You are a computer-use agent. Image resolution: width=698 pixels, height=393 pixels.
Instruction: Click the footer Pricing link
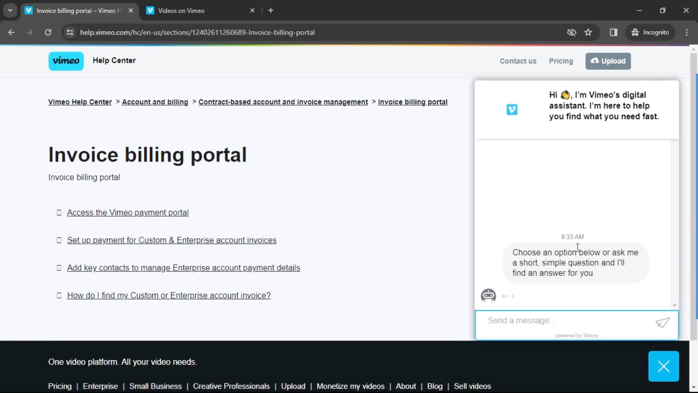tap(60, 386)
